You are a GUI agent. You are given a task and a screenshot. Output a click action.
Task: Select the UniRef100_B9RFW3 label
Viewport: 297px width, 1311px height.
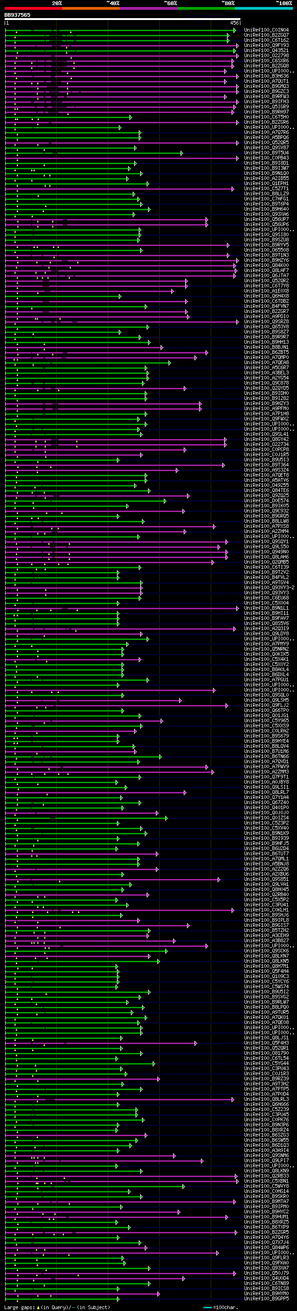266,96
